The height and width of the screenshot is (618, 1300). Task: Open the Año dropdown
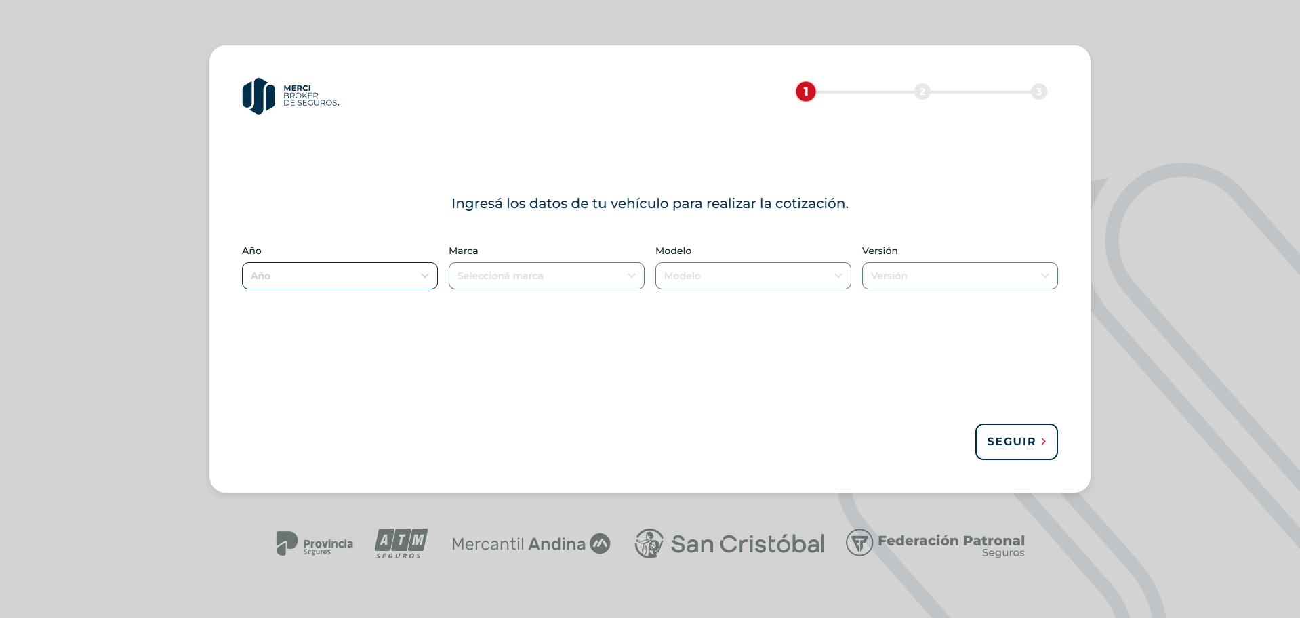click(339, 276)
